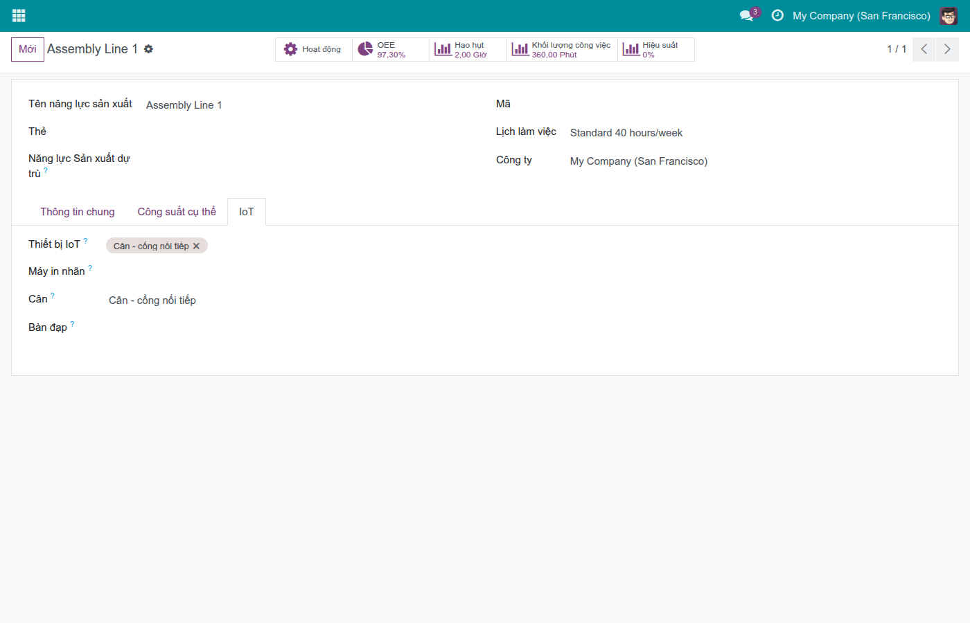
Task: Open the Lịch làm việc dropdown field
Action: pyautogui.click(x=755, y=133)
